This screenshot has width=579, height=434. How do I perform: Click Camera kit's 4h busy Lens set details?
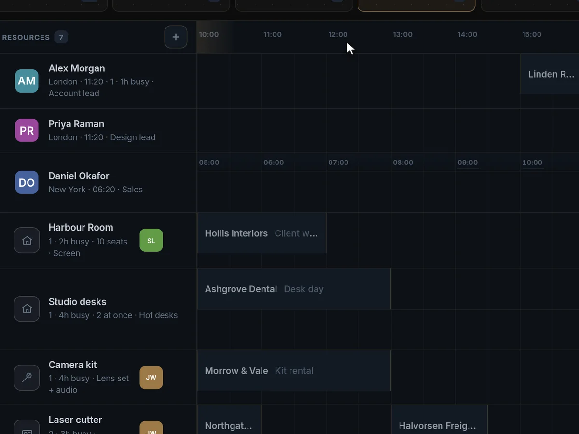[89, 384]
